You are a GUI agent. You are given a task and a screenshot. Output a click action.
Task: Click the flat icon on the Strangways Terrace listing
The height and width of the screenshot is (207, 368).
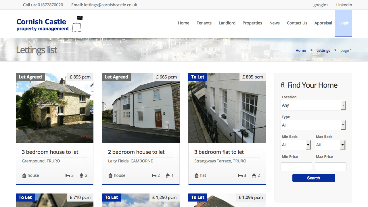(197, 175)
